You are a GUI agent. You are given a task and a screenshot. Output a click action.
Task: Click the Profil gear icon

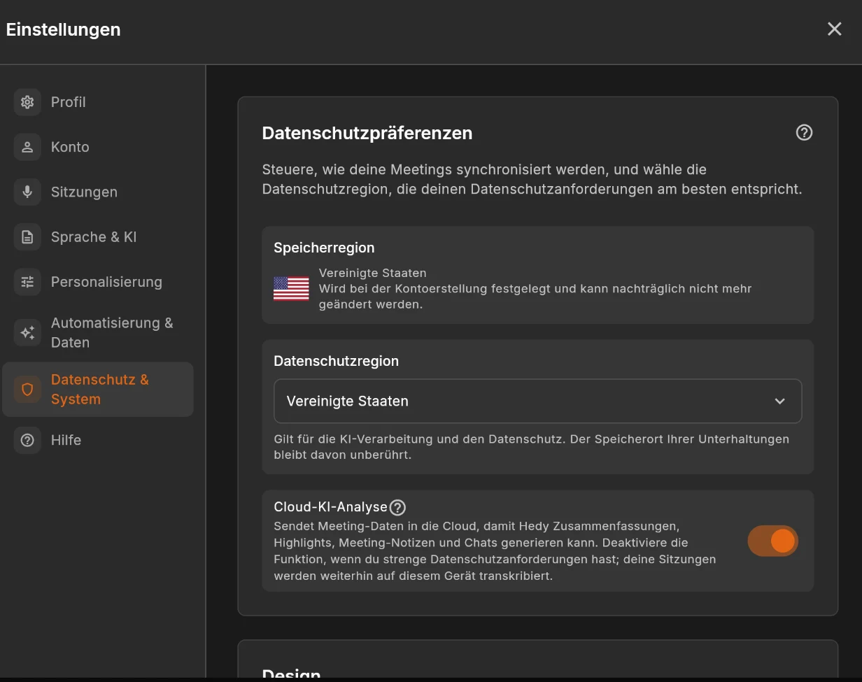[27, 102]
